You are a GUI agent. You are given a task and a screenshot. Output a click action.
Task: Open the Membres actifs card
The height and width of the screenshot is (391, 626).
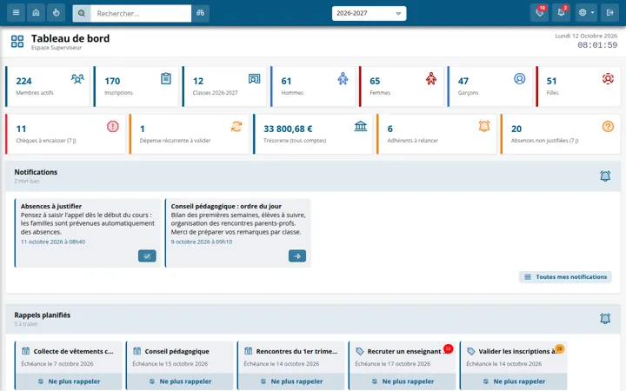[48, 87]
